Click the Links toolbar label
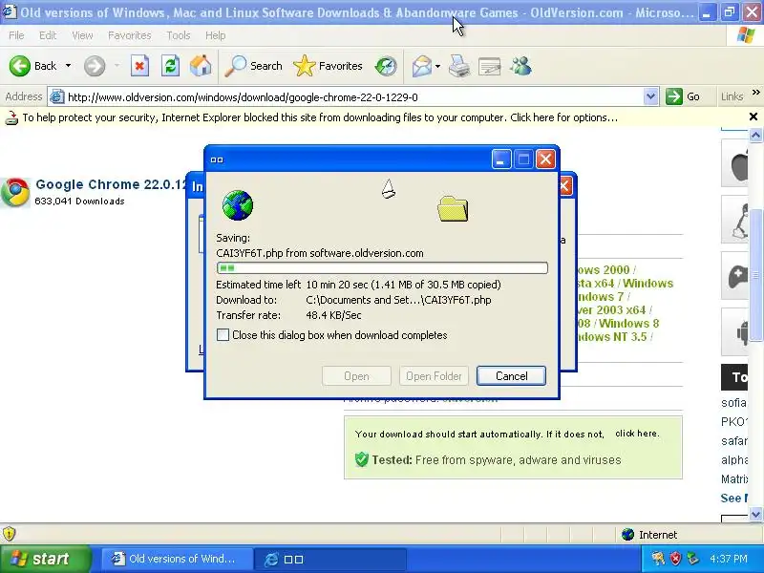This screenshot has height=573, width=764. 732,96
